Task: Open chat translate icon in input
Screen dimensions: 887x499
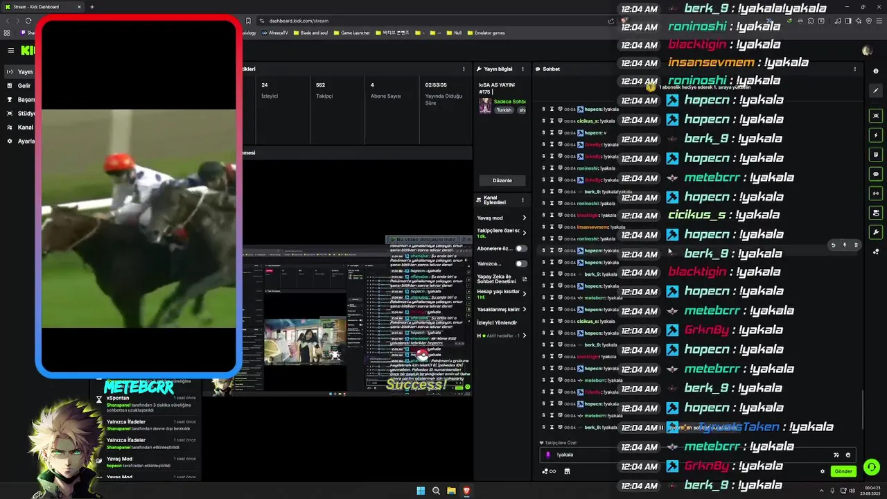Action: [836, 455]
